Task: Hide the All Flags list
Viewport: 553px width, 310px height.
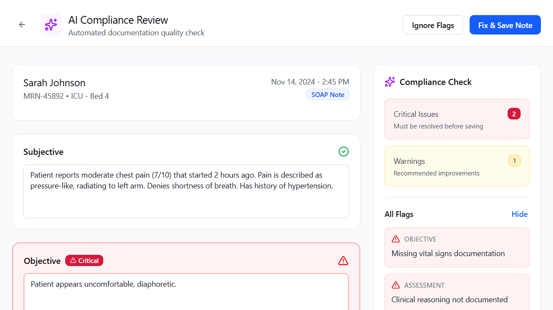Action: tap(520, 214)
